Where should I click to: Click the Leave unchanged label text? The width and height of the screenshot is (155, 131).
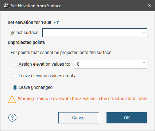(x=35, y=87)
